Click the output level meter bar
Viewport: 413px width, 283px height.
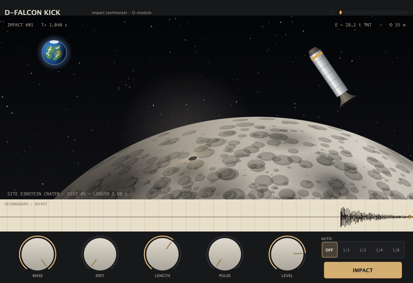tap(374, 12)
